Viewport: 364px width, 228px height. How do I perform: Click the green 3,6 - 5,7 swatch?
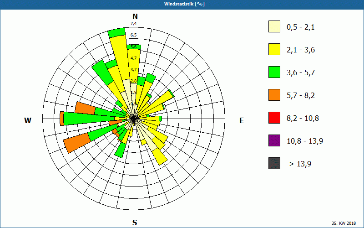tap(274, 72)
